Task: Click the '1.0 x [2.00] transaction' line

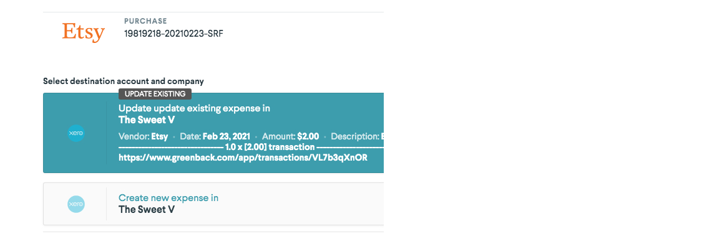Action: (270, 147)
